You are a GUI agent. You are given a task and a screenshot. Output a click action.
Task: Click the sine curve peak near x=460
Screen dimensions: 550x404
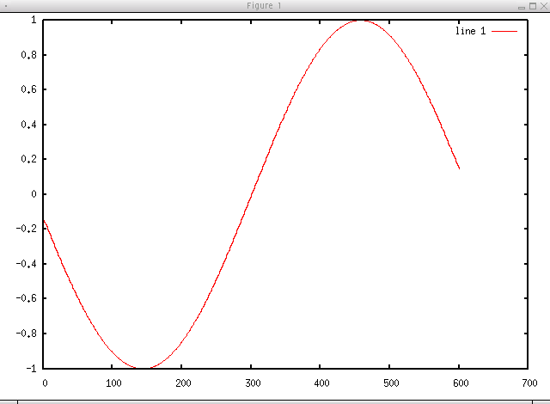(361, 21)
